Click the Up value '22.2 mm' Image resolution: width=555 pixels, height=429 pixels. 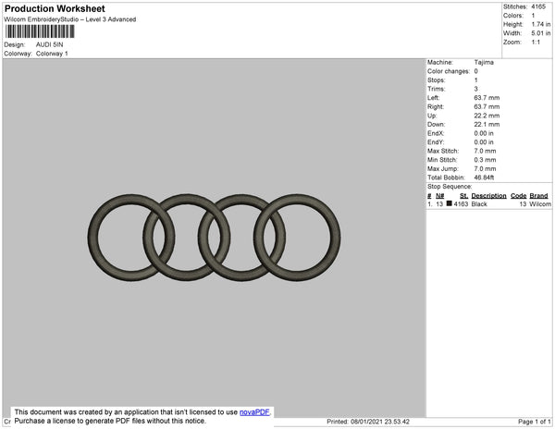(487, 116)
